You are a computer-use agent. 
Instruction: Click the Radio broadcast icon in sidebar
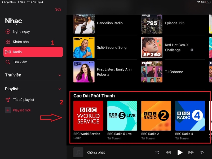[8, 52]
